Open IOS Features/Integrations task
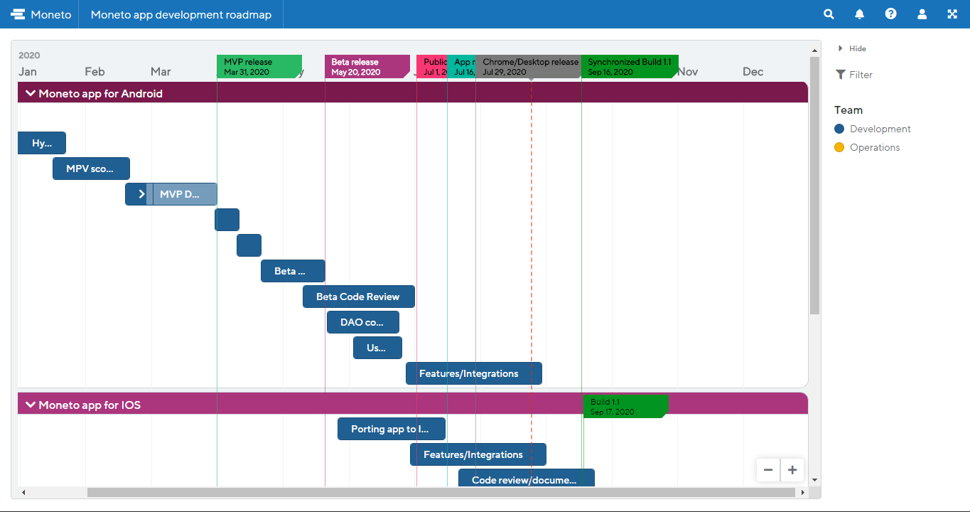The image size is (970, 512). [x=478, y=454]
